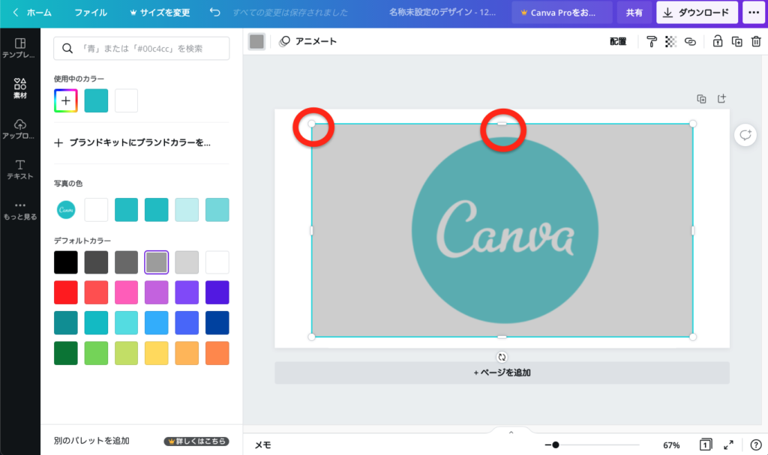Viewport: 768px width, 455px height.
Task: Expand the bottom panel chevron
Action: [511, 432]
